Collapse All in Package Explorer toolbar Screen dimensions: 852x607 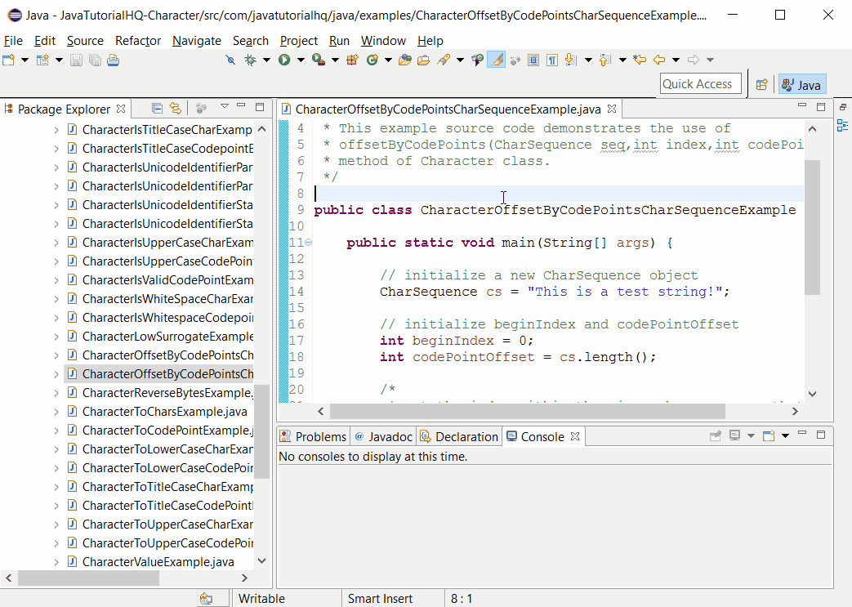click(x=158, y=107)
